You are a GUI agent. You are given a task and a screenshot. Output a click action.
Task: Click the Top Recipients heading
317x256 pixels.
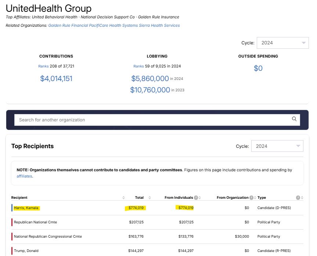tap(32, 146)
